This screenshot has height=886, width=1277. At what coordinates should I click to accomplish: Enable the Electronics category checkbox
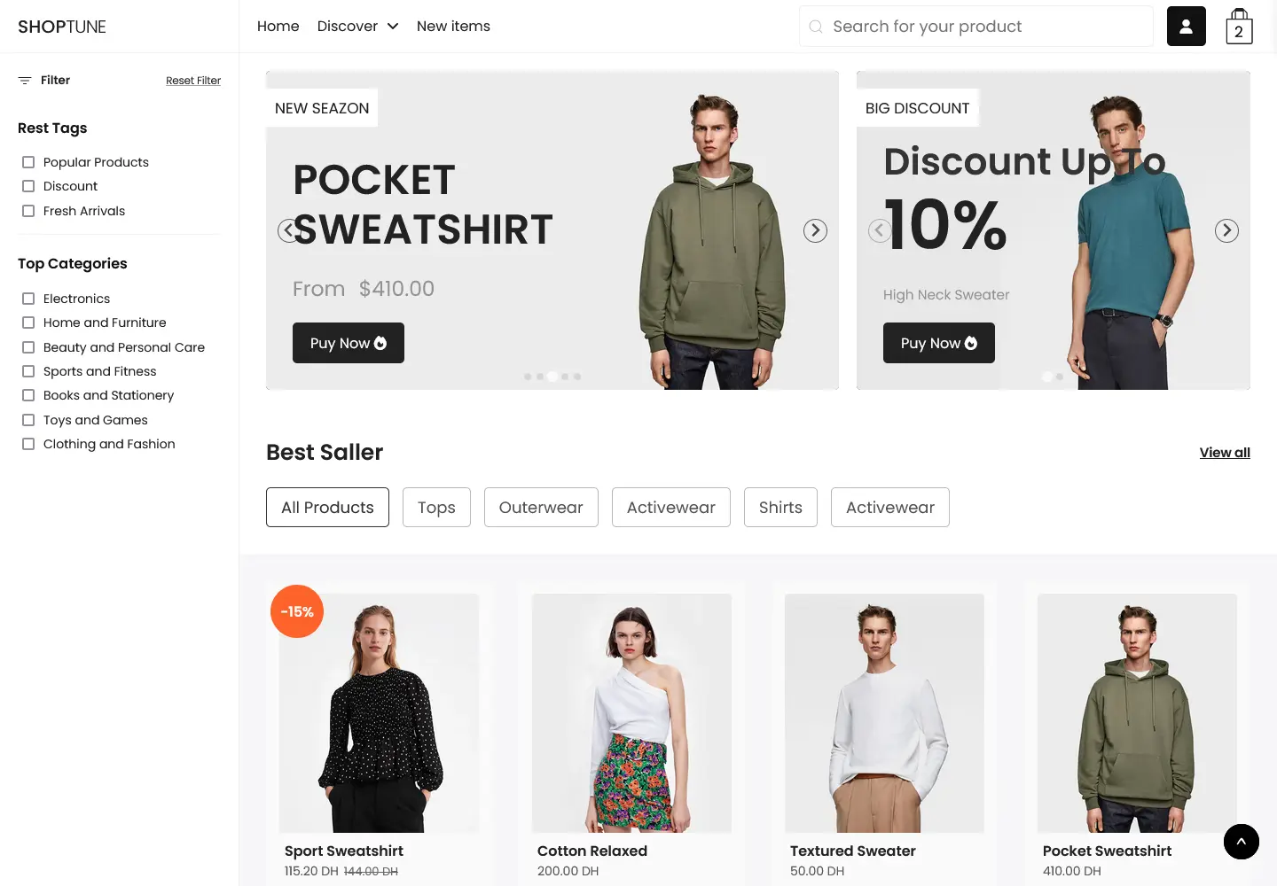(x=28, y=299)
